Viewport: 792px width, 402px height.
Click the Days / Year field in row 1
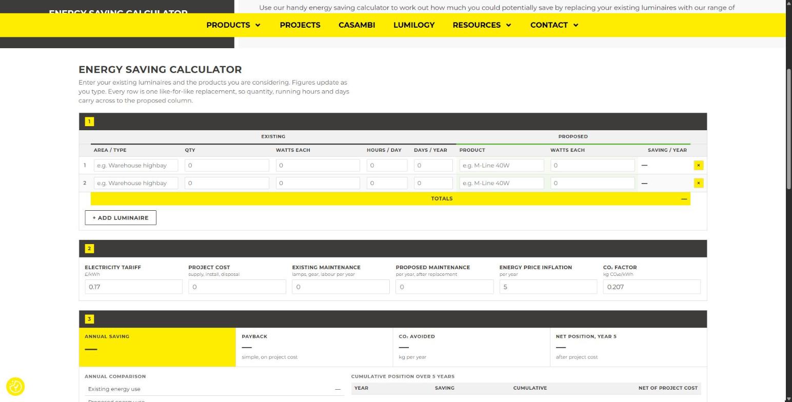[x=433, y=165]
